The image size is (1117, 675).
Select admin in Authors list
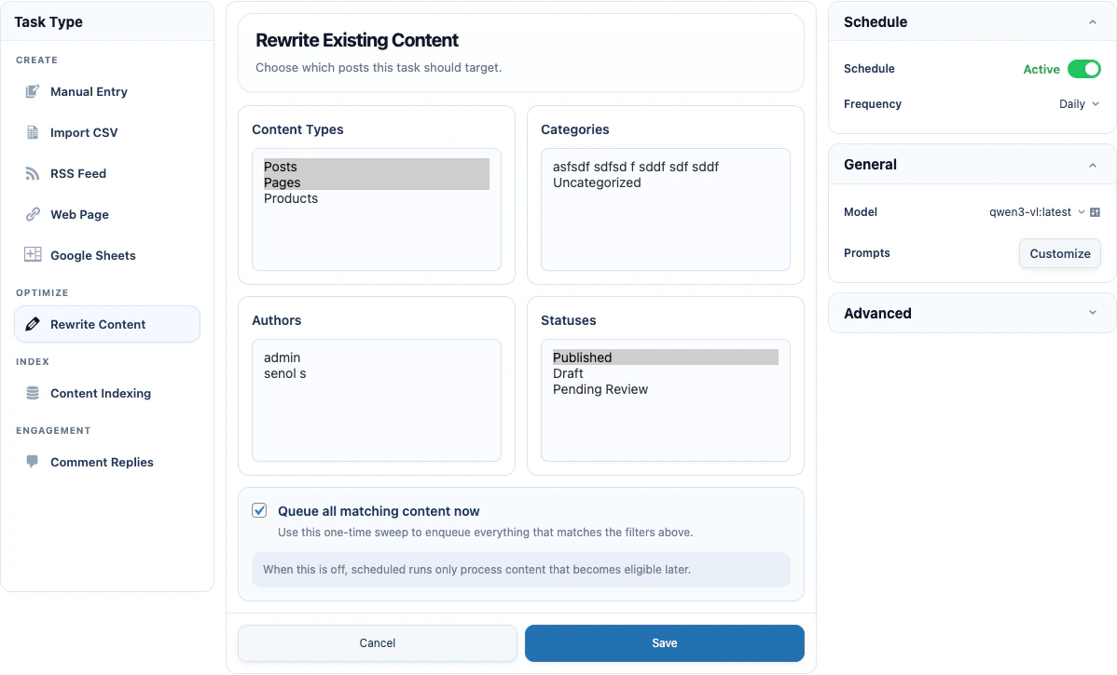(x=376, y=358)
